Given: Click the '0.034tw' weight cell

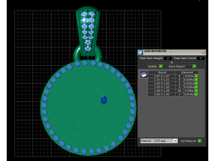Looking at the screenshot, I should [x=189, y=80].
